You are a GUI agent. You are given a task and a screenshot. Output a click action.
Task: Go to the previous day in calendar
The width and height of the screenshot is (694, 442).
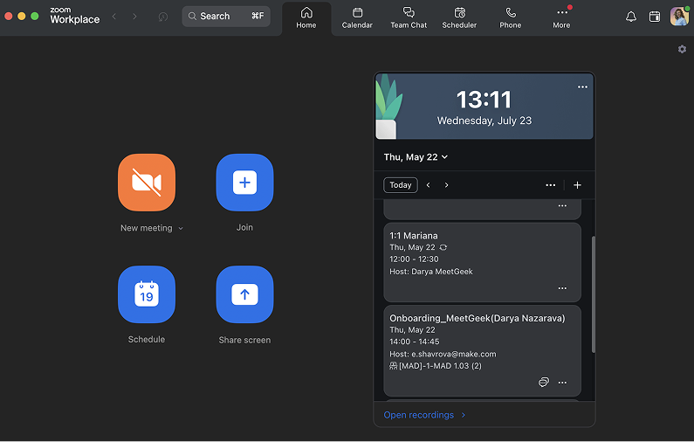point(428,185)
